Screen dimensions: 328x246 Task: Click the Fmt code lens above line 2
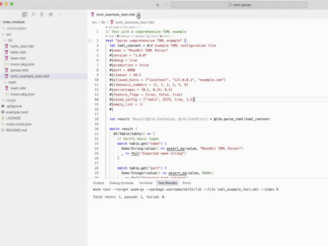tap(164, 36)
